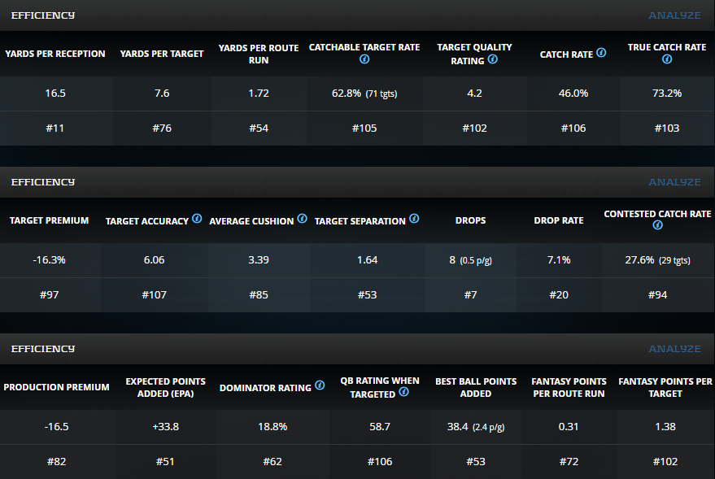Viewport: 715px width, 479px height.
Task: Select the Yards Per Route Run rank #54
Action: (259, 128)
